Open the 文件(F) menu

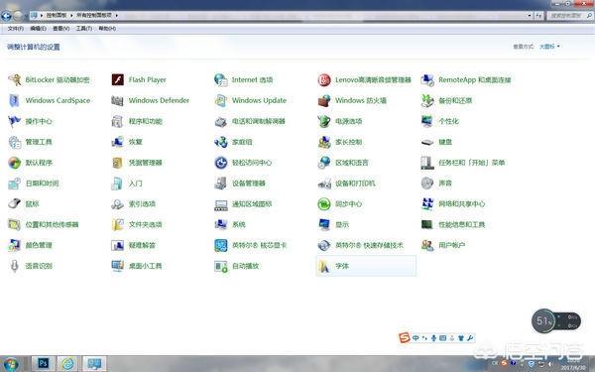(x=16, y=29)
